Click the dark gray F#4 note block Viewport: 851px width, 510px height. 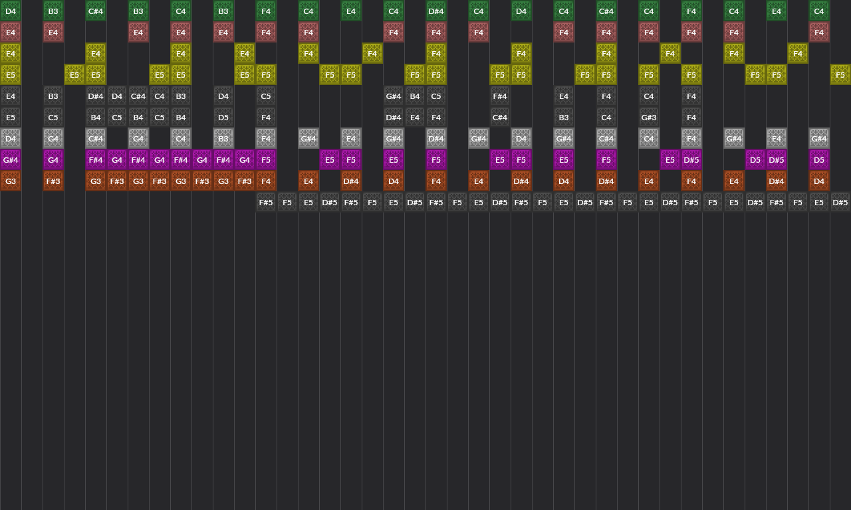pos(500,96)
